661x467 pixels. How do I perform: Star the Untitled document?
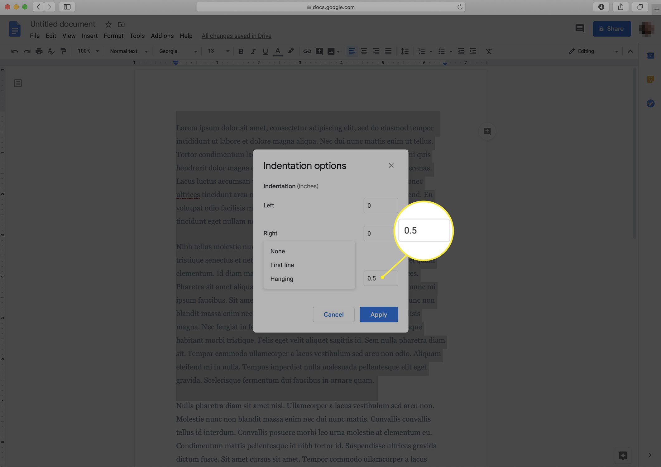click(108, 25)
